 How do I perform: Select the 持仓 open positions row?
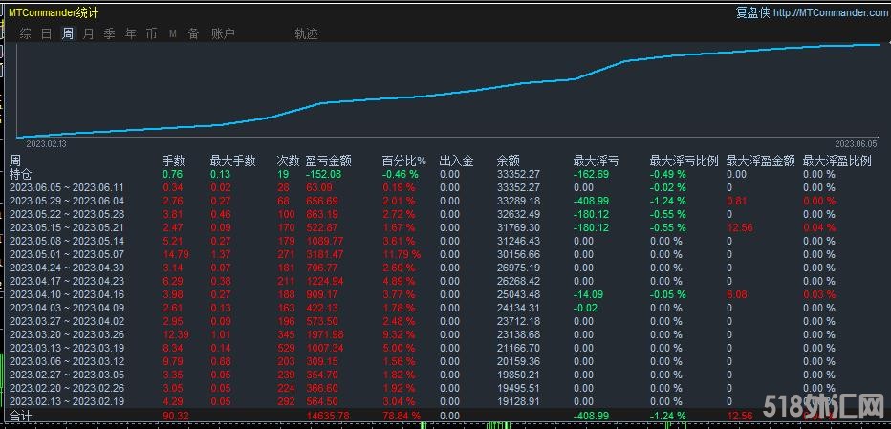20,175
